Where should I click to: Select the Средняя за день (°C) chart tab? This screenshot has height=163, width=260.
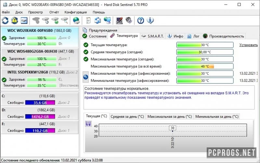(x=127, y=117)
